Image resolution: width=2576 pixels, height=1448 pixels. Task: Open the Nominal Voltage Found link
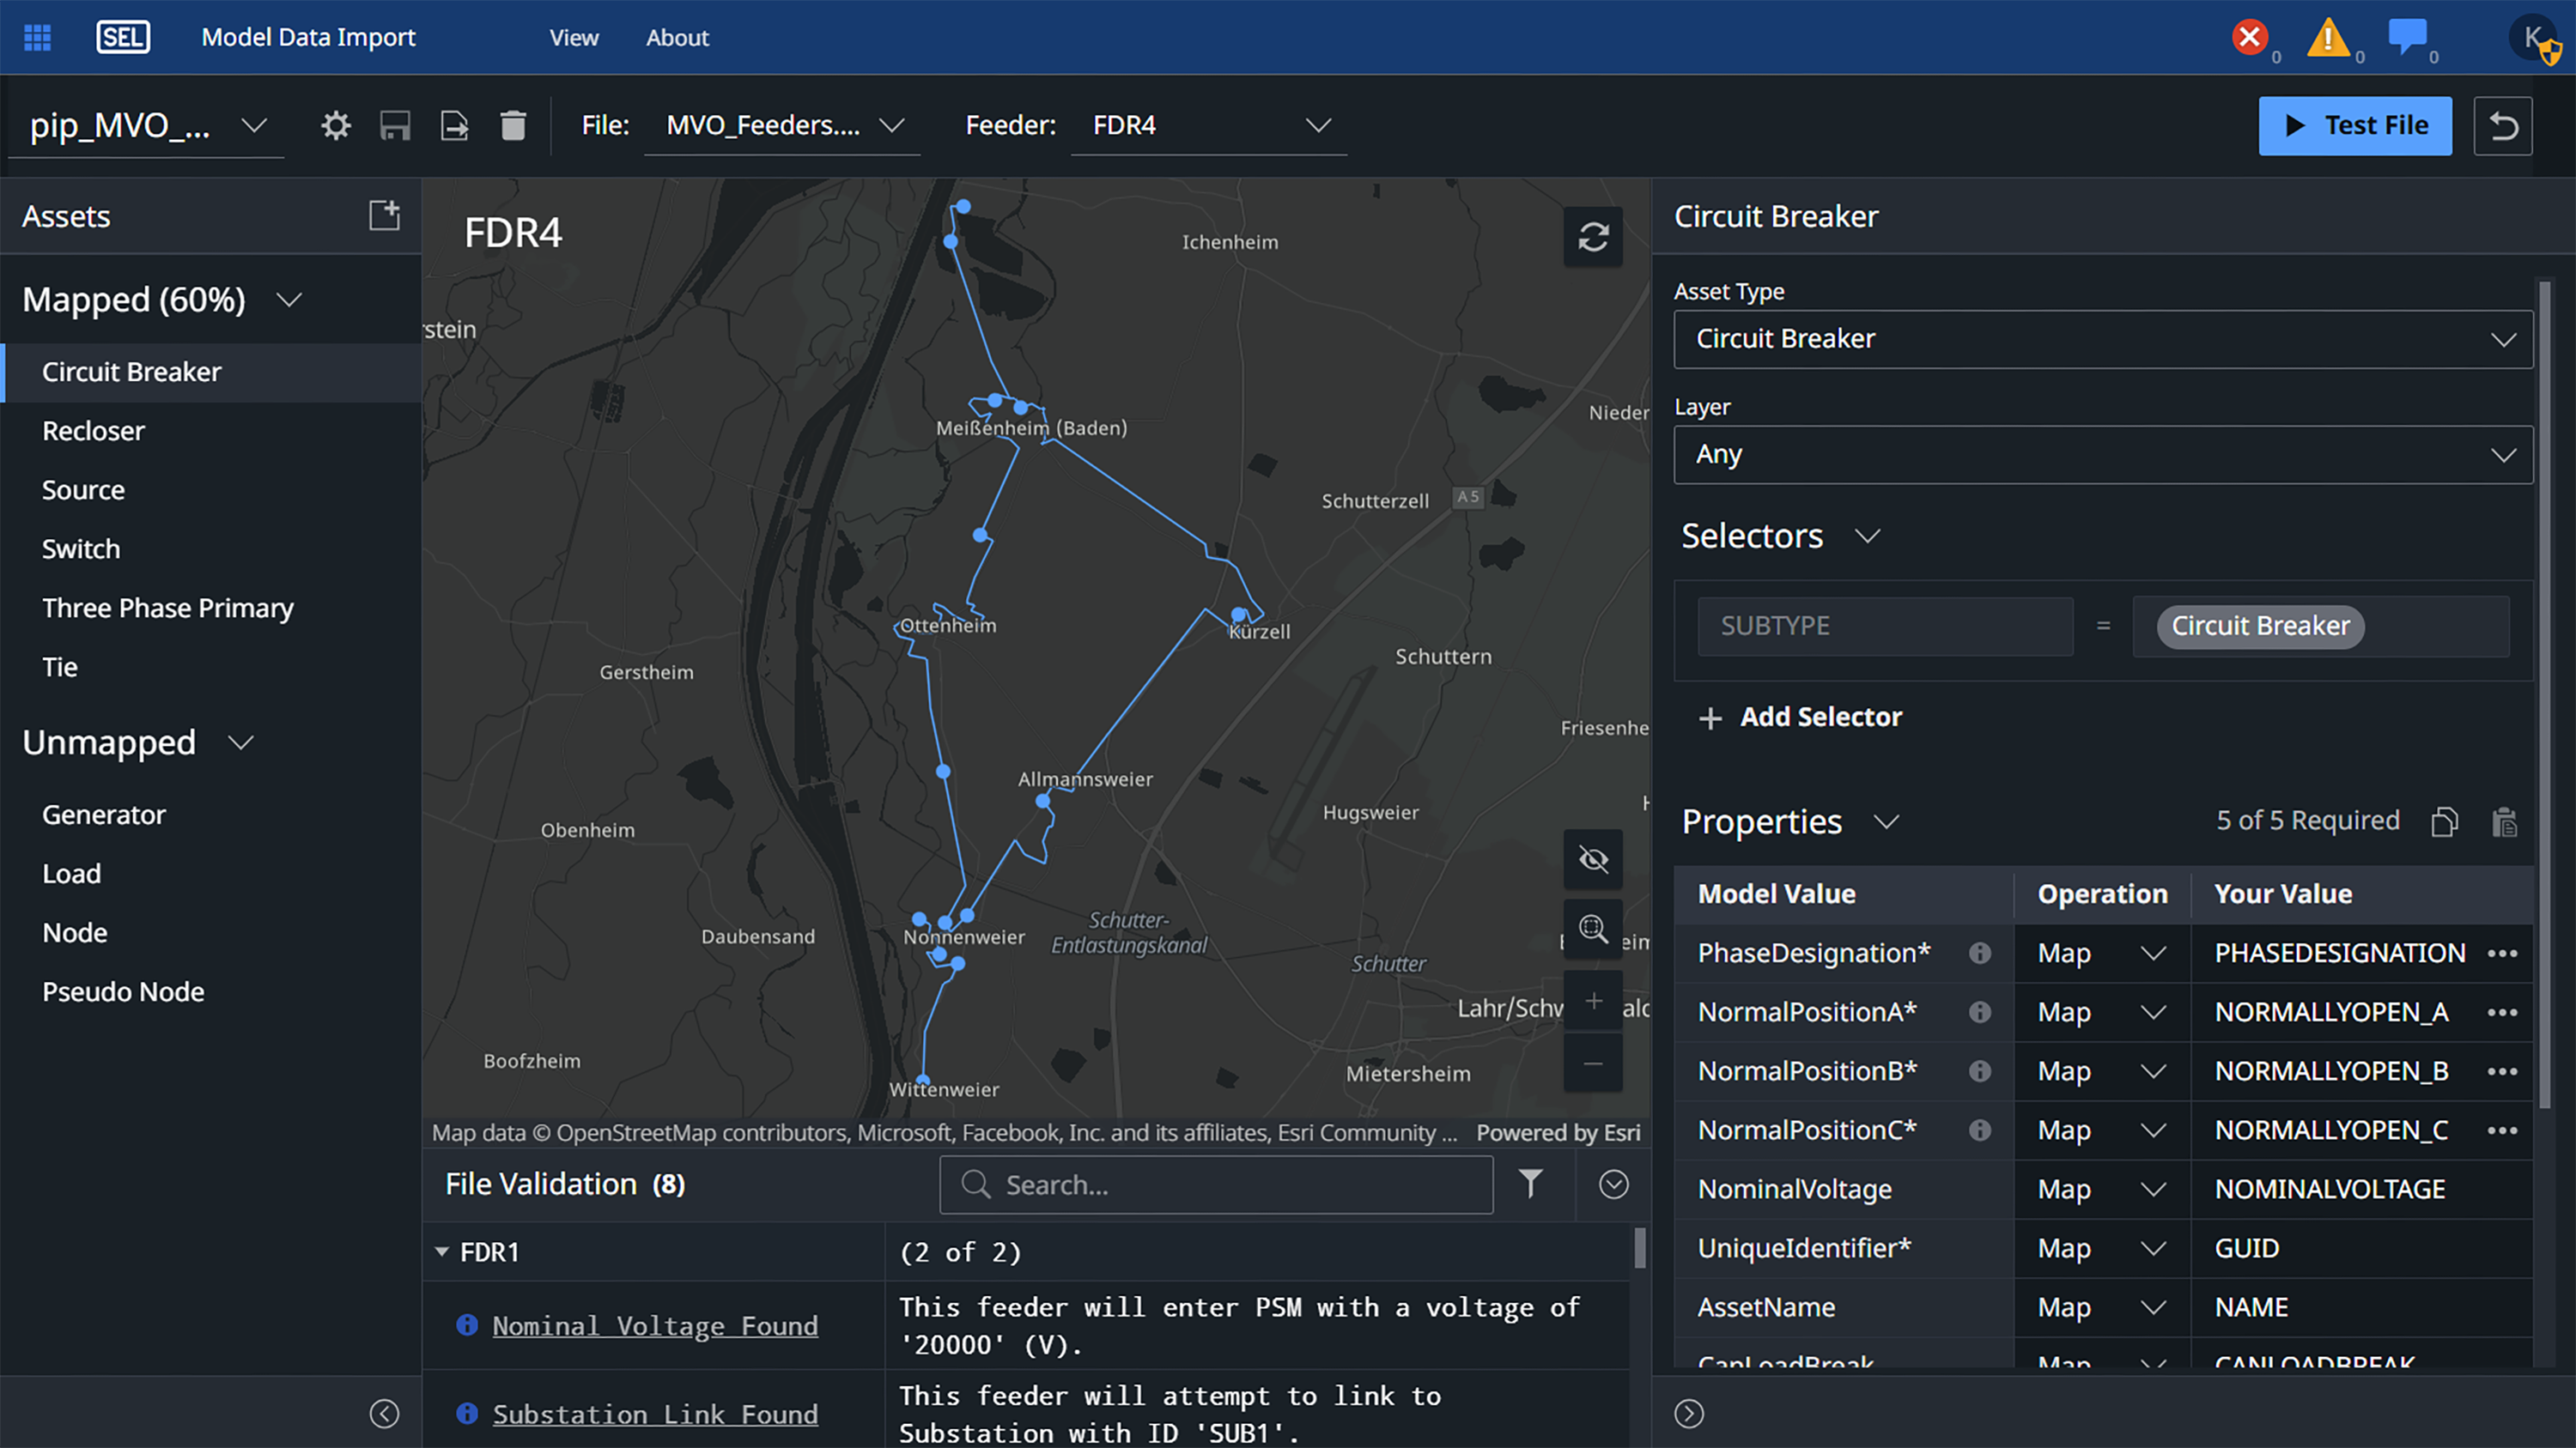click(x=655, y=1325)
